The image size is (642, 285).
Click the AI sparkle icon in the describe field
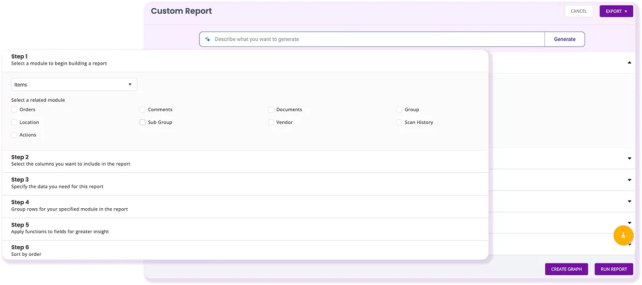pyautogui.click(x=208, y=39)
